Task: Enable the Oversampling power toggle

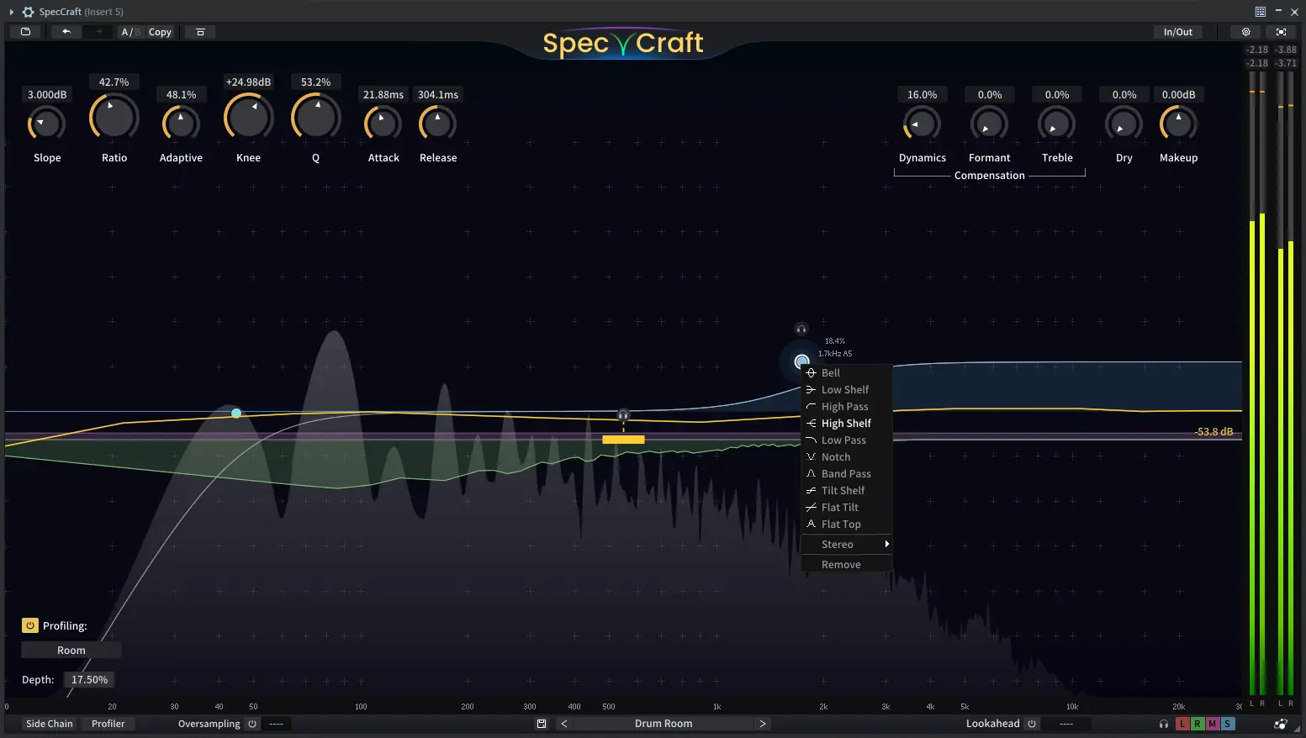Action: click(x=253, y=724)
